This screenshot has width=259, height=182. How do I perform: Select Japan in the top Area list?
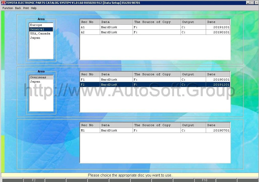tap(35, 38)
